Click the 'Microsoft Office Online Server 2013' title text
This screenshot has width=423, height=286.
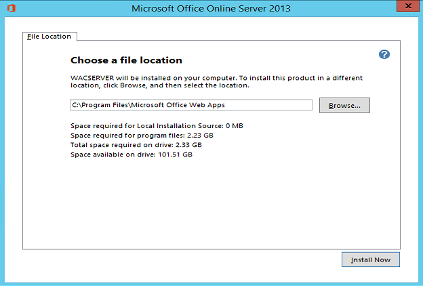pyautogui.click(x=211, y=8)
